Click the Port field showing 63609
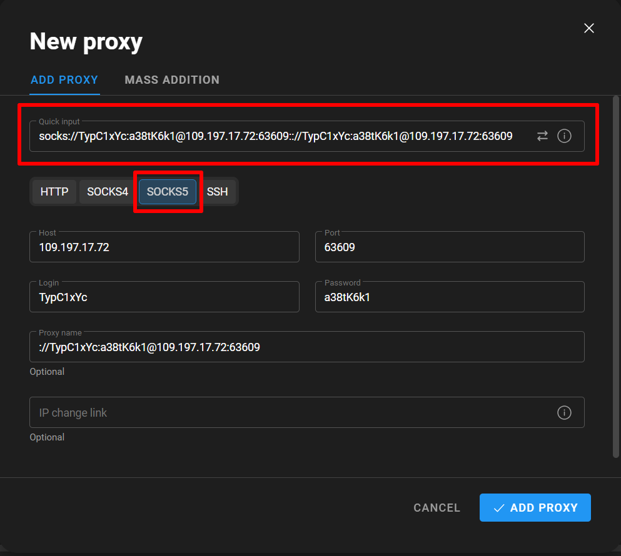The height and width of the screenshot is (556, 621). pyautogui.click(x=450, y=247)
